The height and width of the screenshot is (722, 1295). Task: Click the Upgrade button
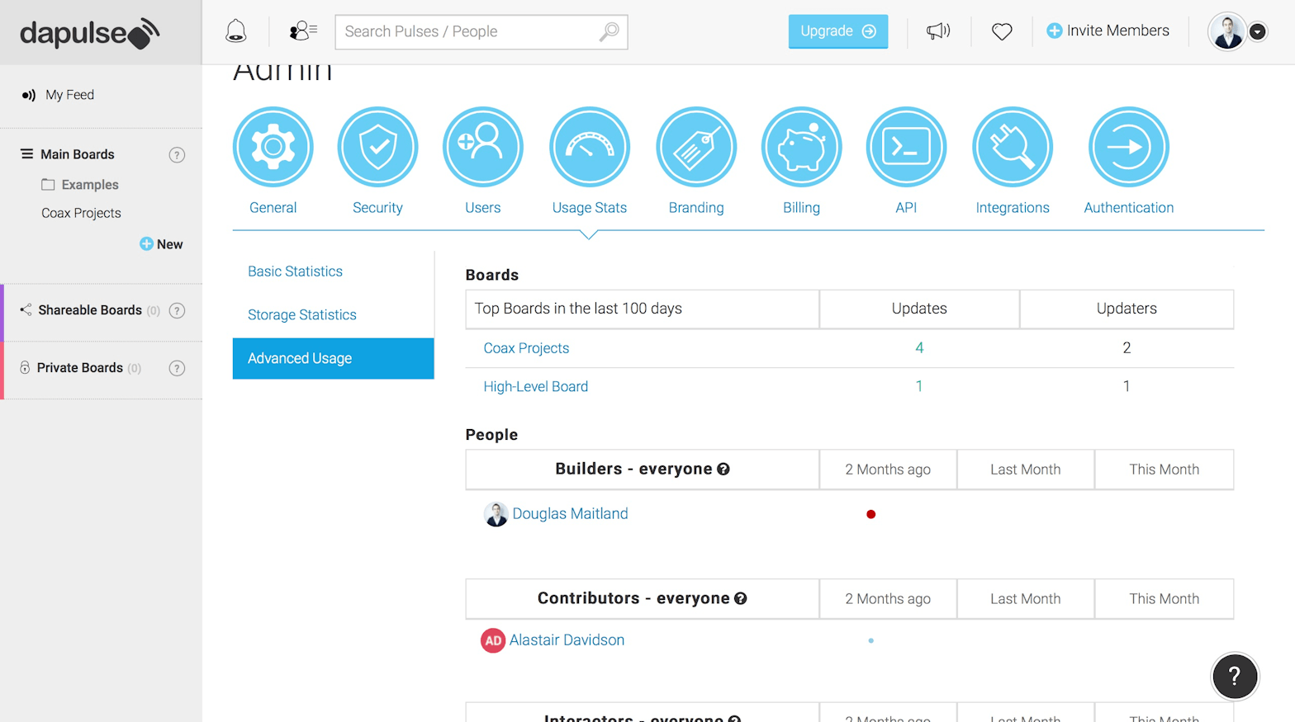[x=837, y=31]
